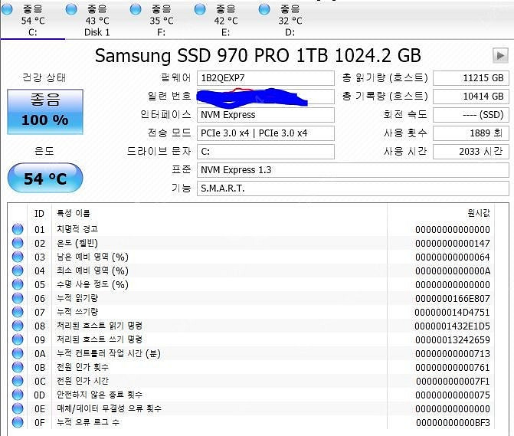Viewport: 514px width, 436px height.
Task: Click the 특성 이름 column header
Action: (x=73, y=214)
